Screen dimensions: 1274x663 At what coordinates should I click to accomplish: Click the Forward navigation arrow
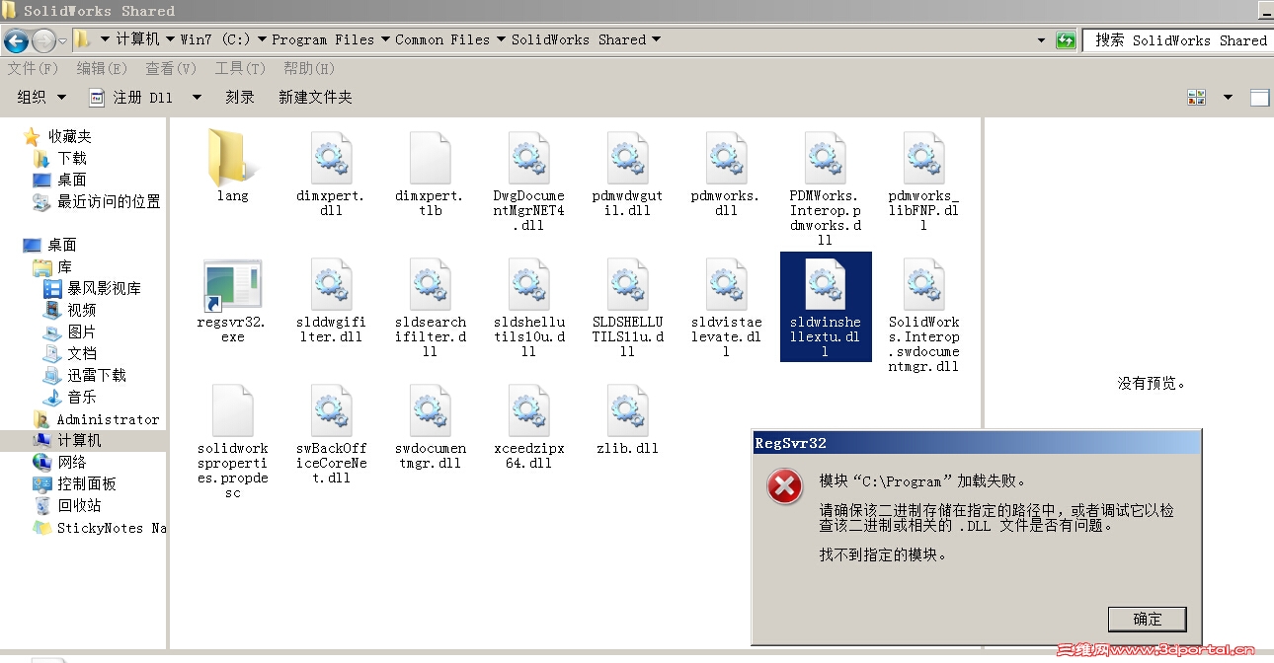[44, 40]
